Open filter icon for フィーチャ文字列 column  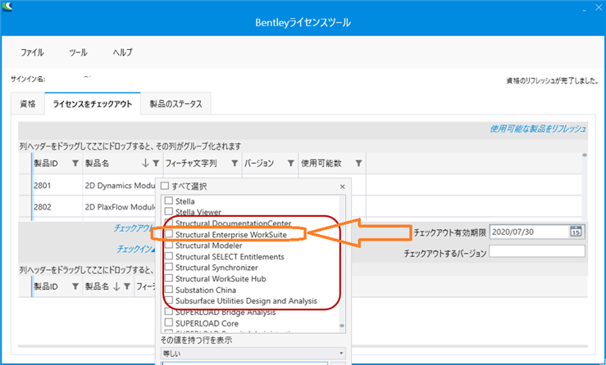click(235, 164)
